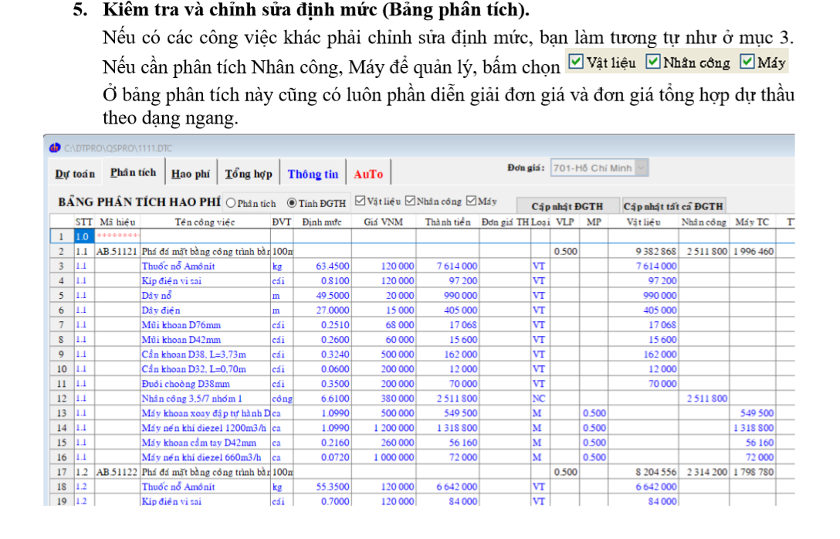Open the AuTo tab
This screenshot has height=539, width=840.
point(368,174)
